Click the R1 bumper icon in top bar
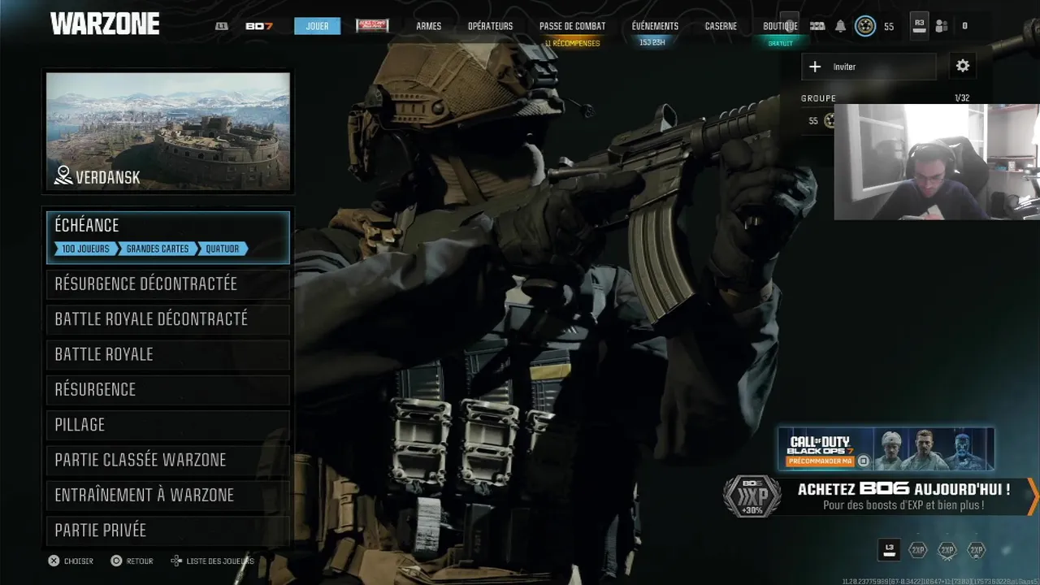This screenshot has width=1040, height=585. point(817,26)
